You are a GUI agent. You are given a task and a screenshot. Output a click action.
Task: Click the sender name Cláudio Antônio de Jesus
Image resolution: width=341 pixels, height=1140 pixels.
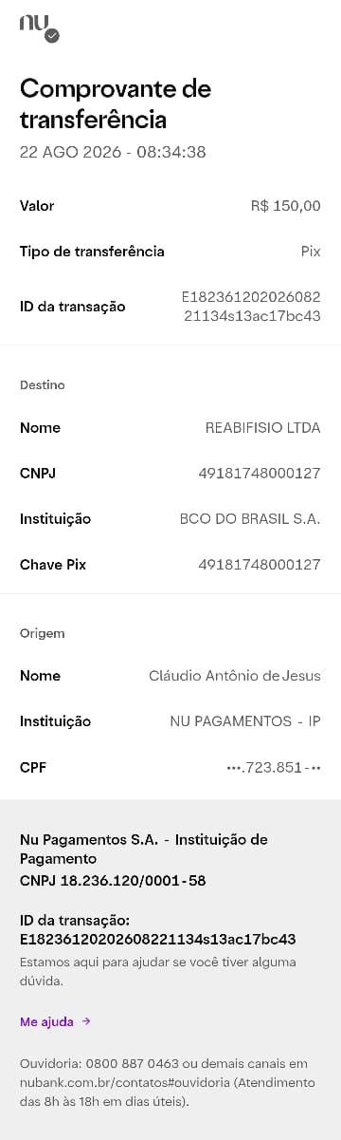[x=235, y=676]
